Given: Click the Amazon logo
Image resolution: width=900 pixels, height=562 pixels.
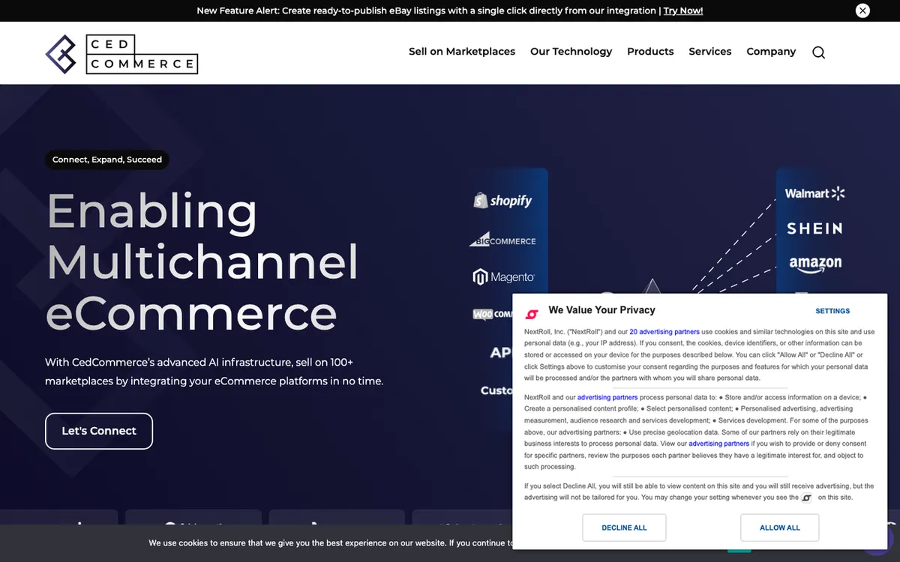Looking at the screenshot, I should [x=815, y=265].
